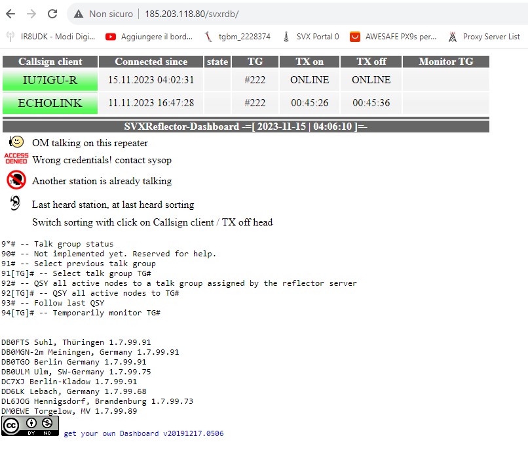Sort by the Callsign client header
Screen dimensions: 528x476
coord(50,62)
